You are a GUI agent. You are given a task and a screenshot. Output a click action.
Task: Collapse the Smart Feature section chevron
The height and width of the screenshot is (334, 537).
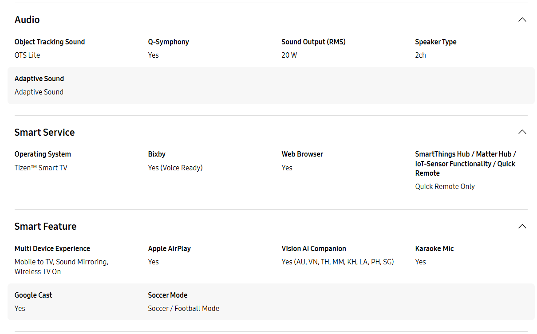[522, 226]
